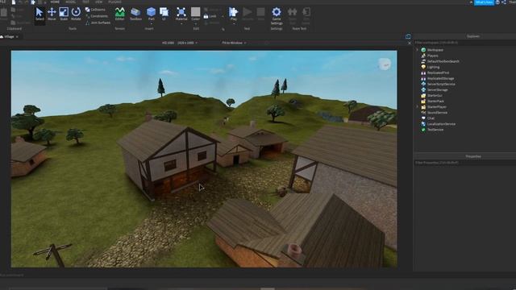Select StarterGui in Explorer
516x290 pixels.
pyautogui.click(x=435, y=96)
